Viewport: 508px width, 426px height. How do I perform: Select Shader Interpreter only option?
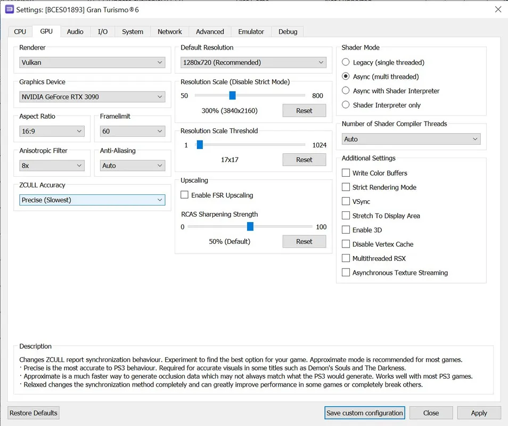pyautogui.click(x=381, y=105)
